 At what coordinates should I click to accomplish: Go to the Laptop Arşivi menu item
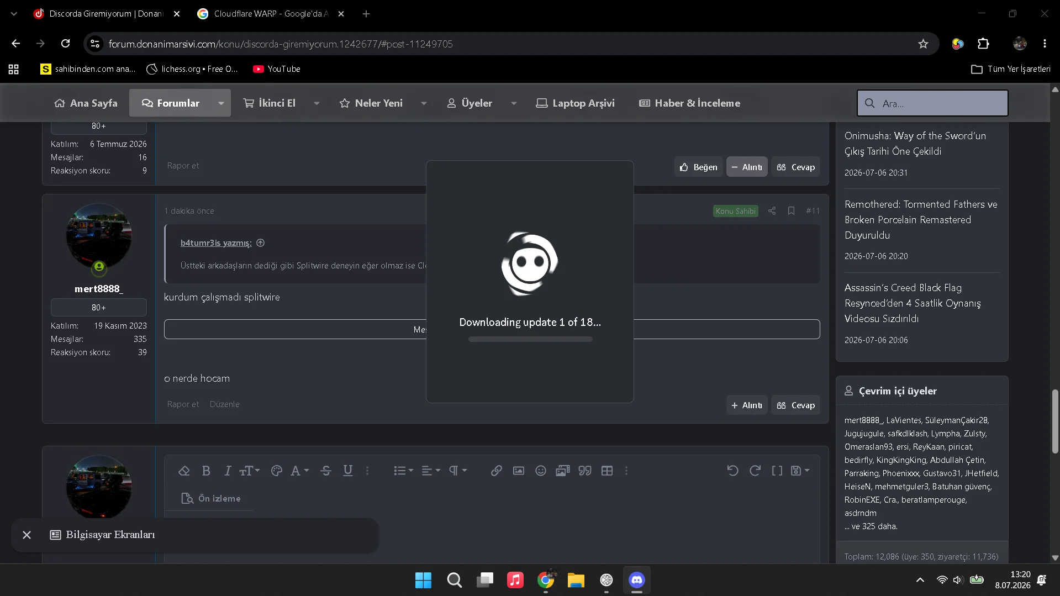coord(575,103)
